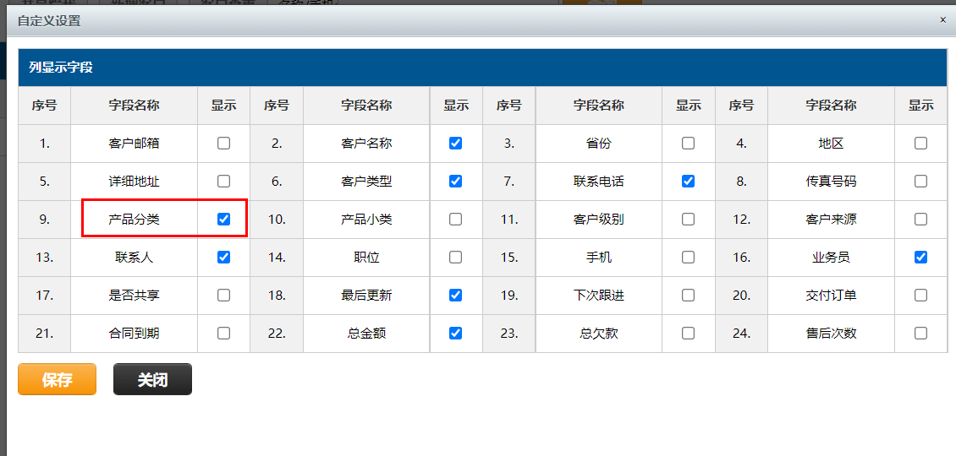Select the 总金额 field name cell
This screenshot has height=456, width=956.
click(366, 333)
